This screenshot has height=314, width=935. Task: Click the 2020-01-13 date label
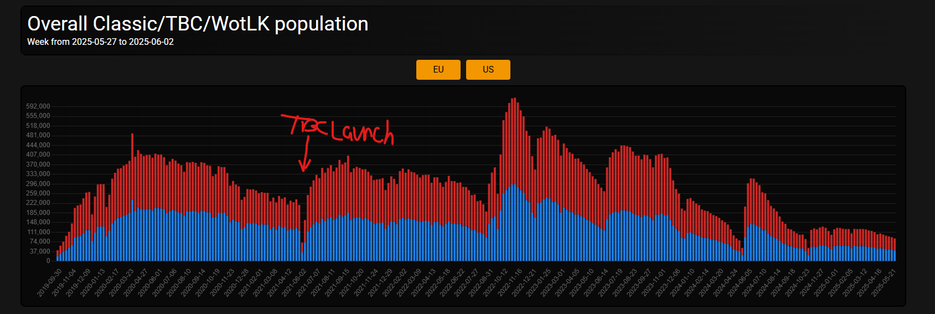click(92, 283)
